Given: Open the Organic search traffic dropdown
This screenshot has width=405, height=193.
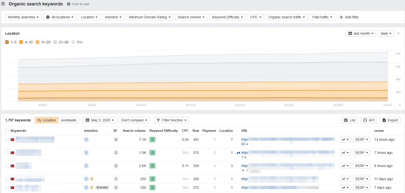Looking at the screenshot, I should pos(287,17).
